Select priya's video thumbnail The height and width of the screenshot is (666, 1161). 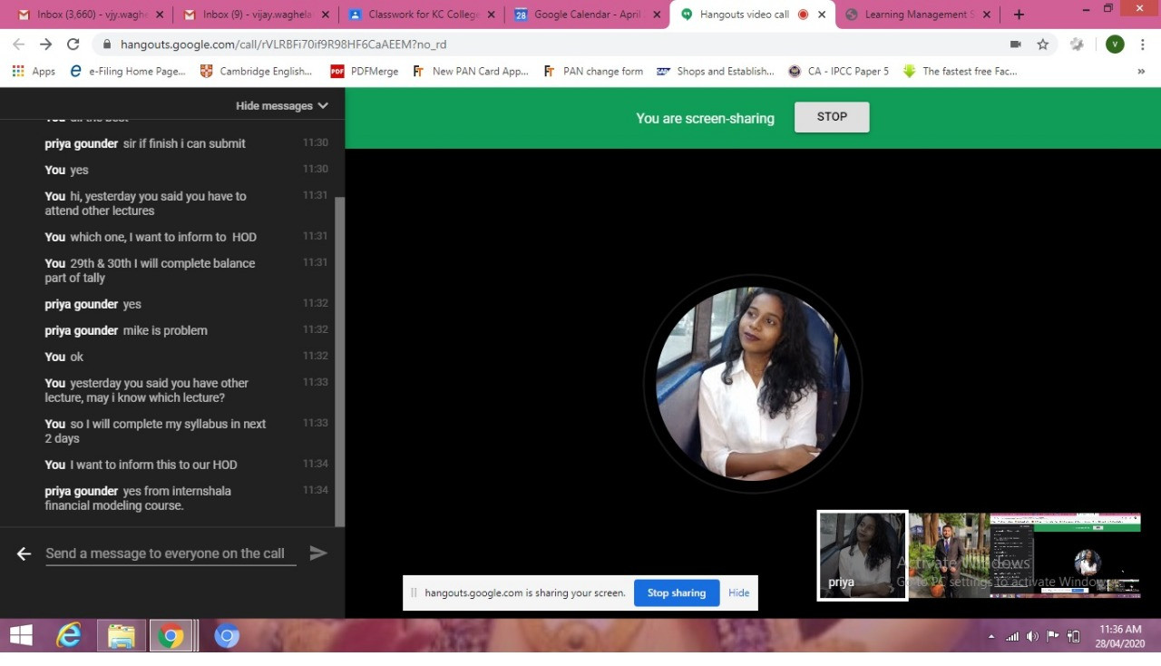tap(862, 555)
